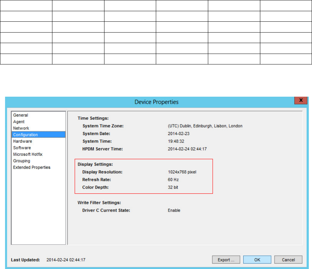Viewport: 312px width, 269px height.
Task: Open the Agent properties page
Action: pyautogui.click(x=19, y=122)
